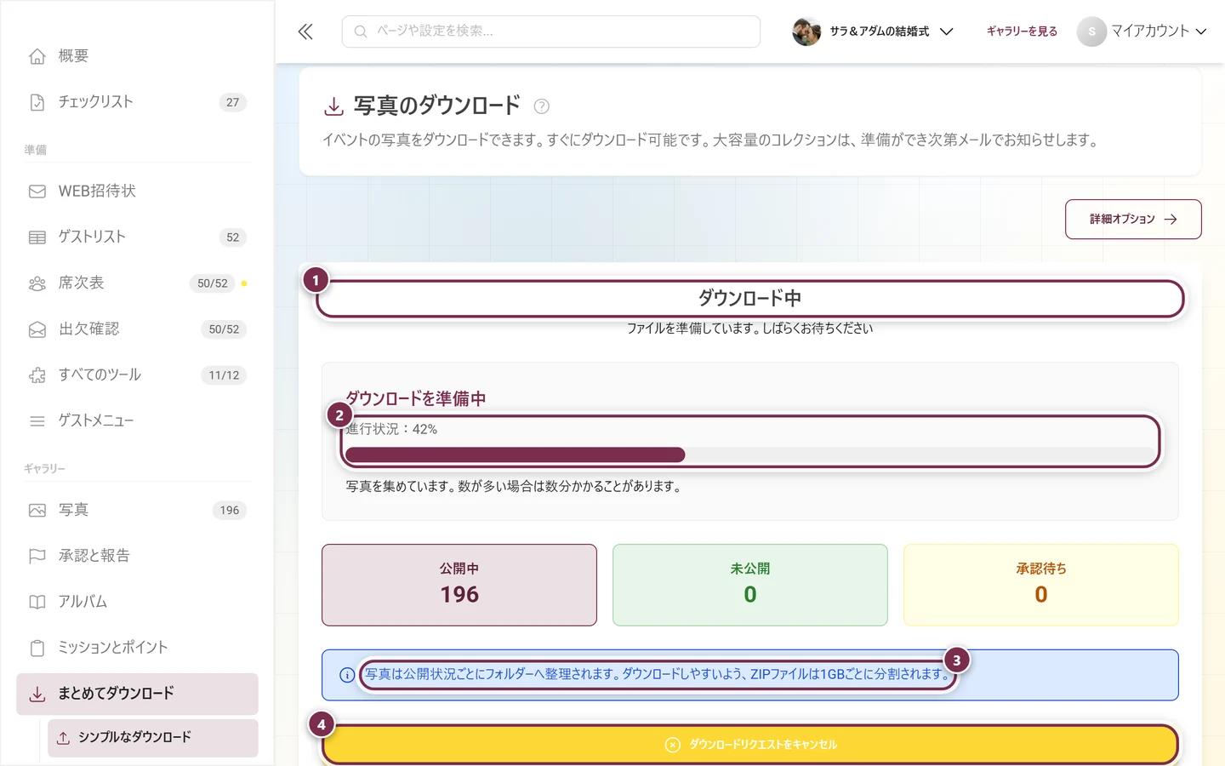Click the open-envelope icon for 出欠確認
The width and height of the screenshot is (1225, 766).
point(37,329)
